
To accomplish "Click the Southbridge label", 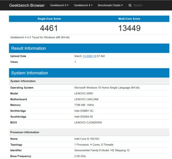I will pyautogui.click(x=18, y=117).
